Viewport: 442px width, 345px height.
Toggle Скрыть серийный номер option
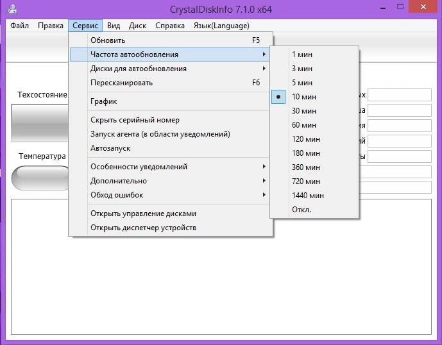tap(170, 120)
